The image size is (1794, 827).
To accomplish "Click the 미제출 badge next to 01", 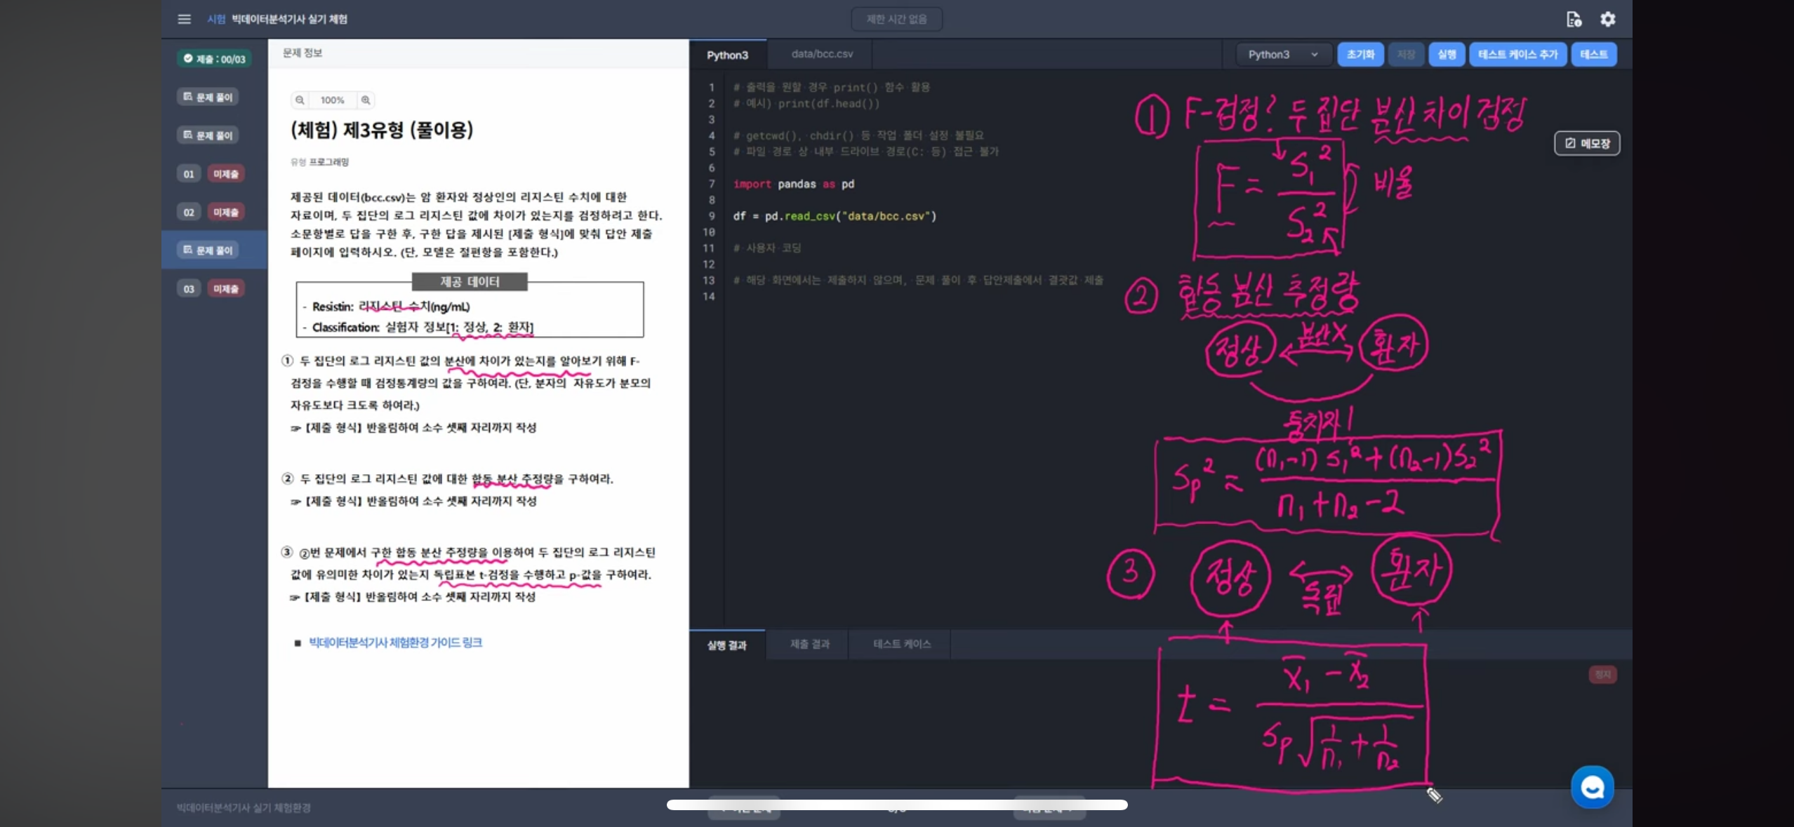I will (x=225, y=174).
